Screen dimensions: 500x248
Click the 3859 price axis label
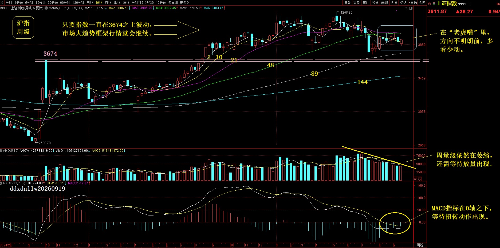click(x=422, y=45)
